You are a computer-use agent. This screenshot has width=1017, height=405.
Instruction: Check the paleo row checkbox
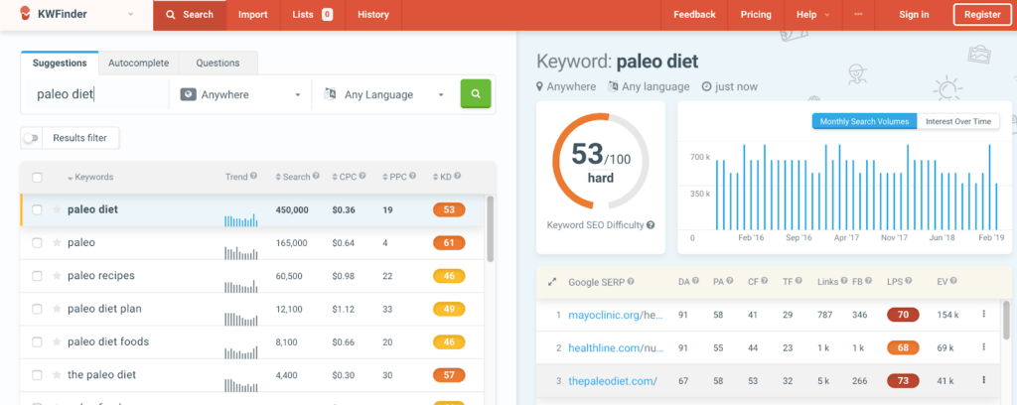[37, 242]
